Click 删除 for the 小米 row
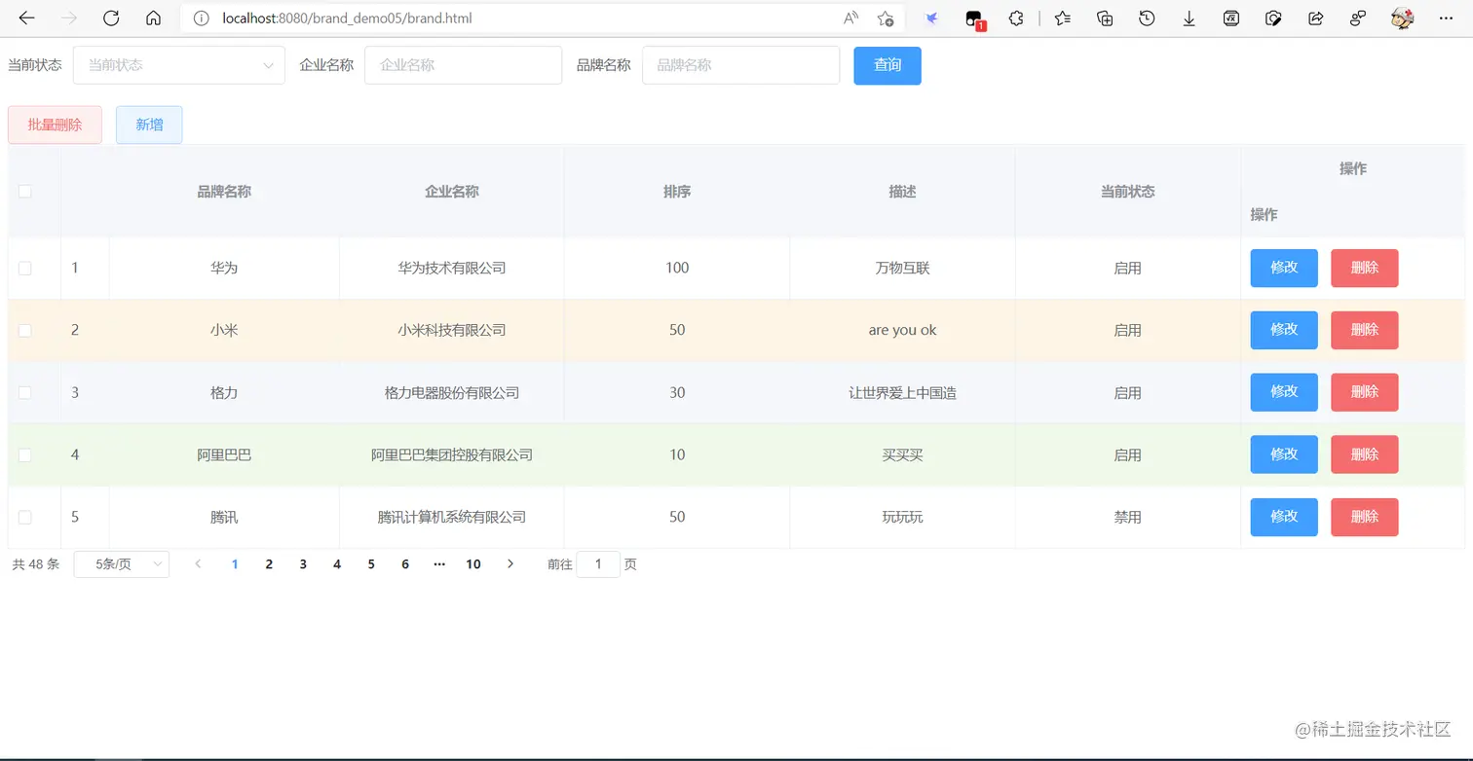The width and height of the screenshot is (1473, 761). click(x=1365, y=330)
